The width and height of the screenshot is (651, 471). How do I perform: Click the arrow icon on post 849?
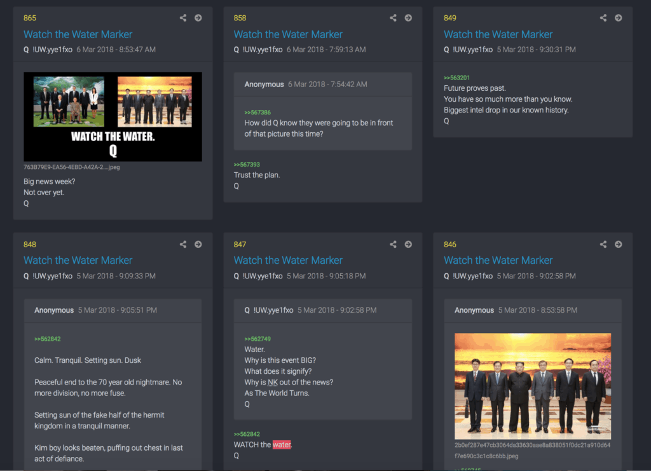point(619,18)
